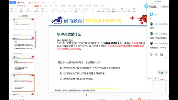The width and height of the screenshot is (178, 100).
Task: Click the chat settings hexagon icon
Action: point(166,58)
